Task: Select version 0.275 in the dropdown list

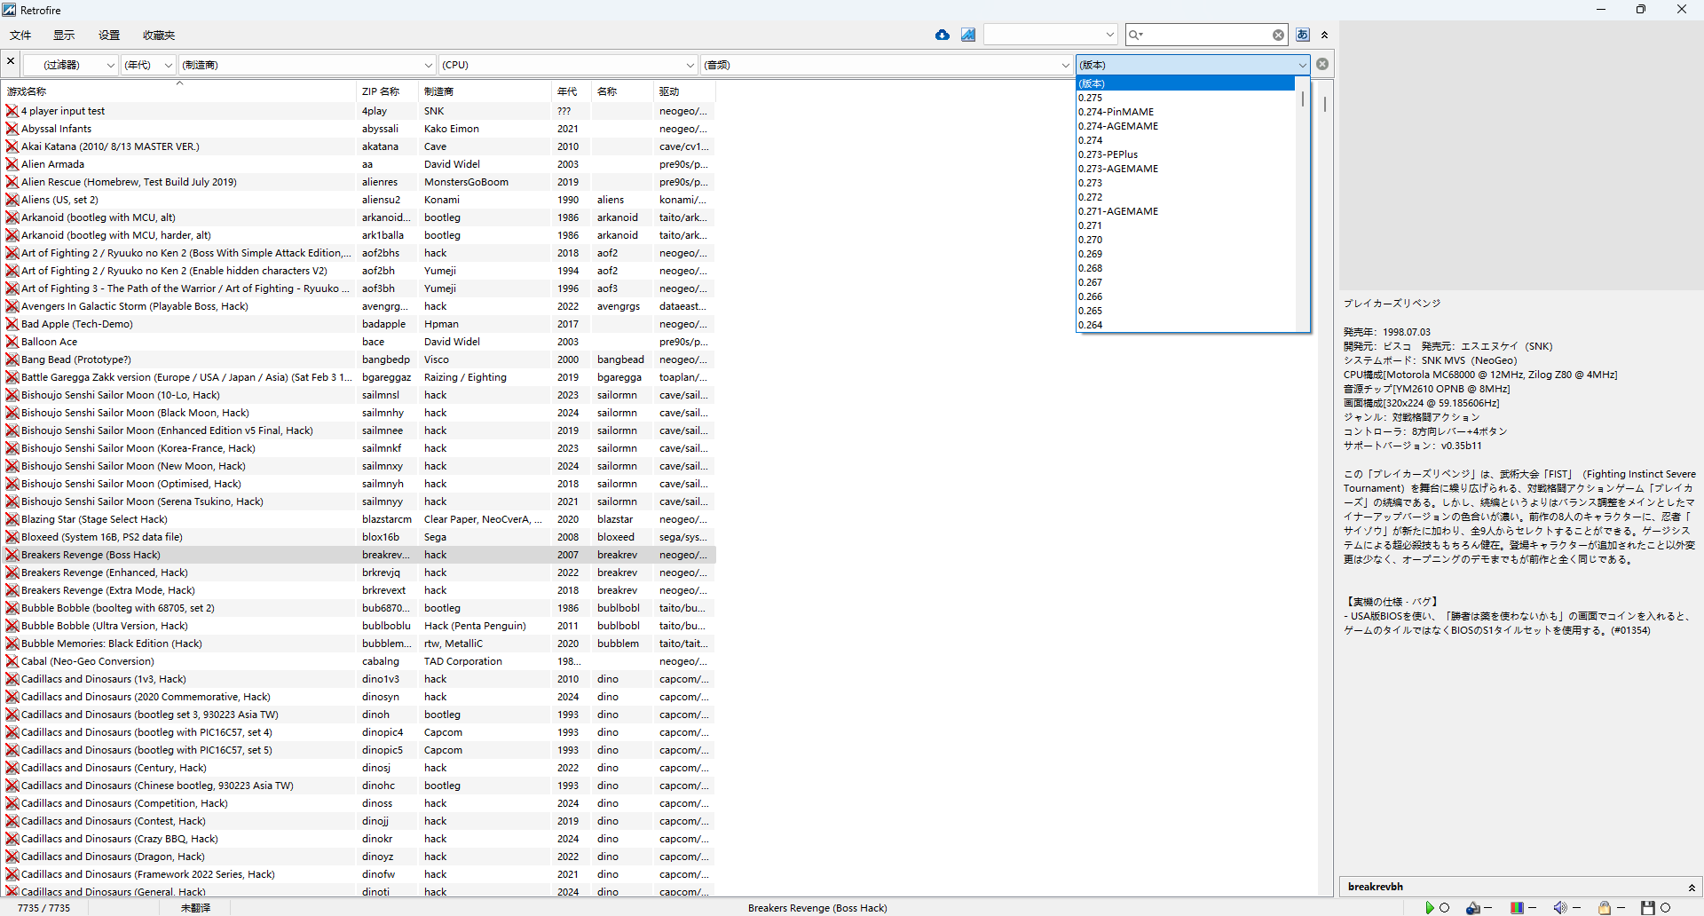Action: [x=1186, y=98]
